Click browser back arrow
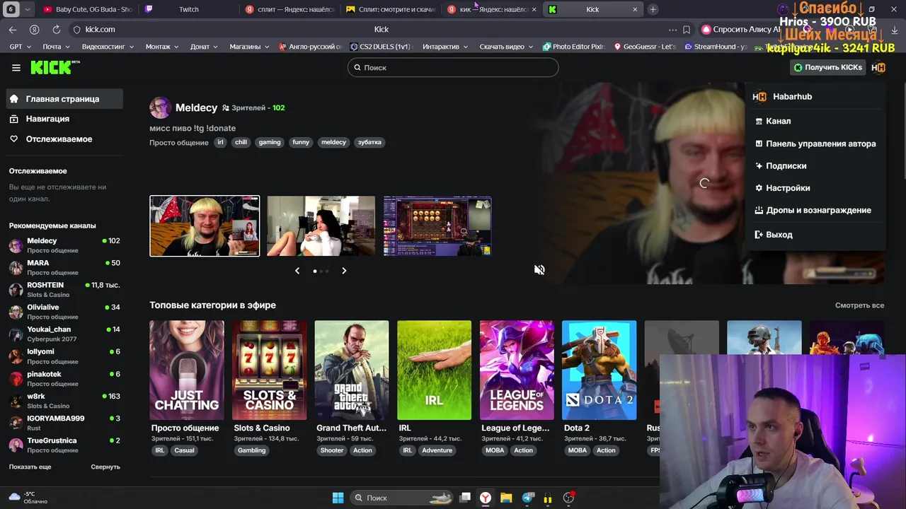This screenshot has height=509, width=906. [13, 30]
